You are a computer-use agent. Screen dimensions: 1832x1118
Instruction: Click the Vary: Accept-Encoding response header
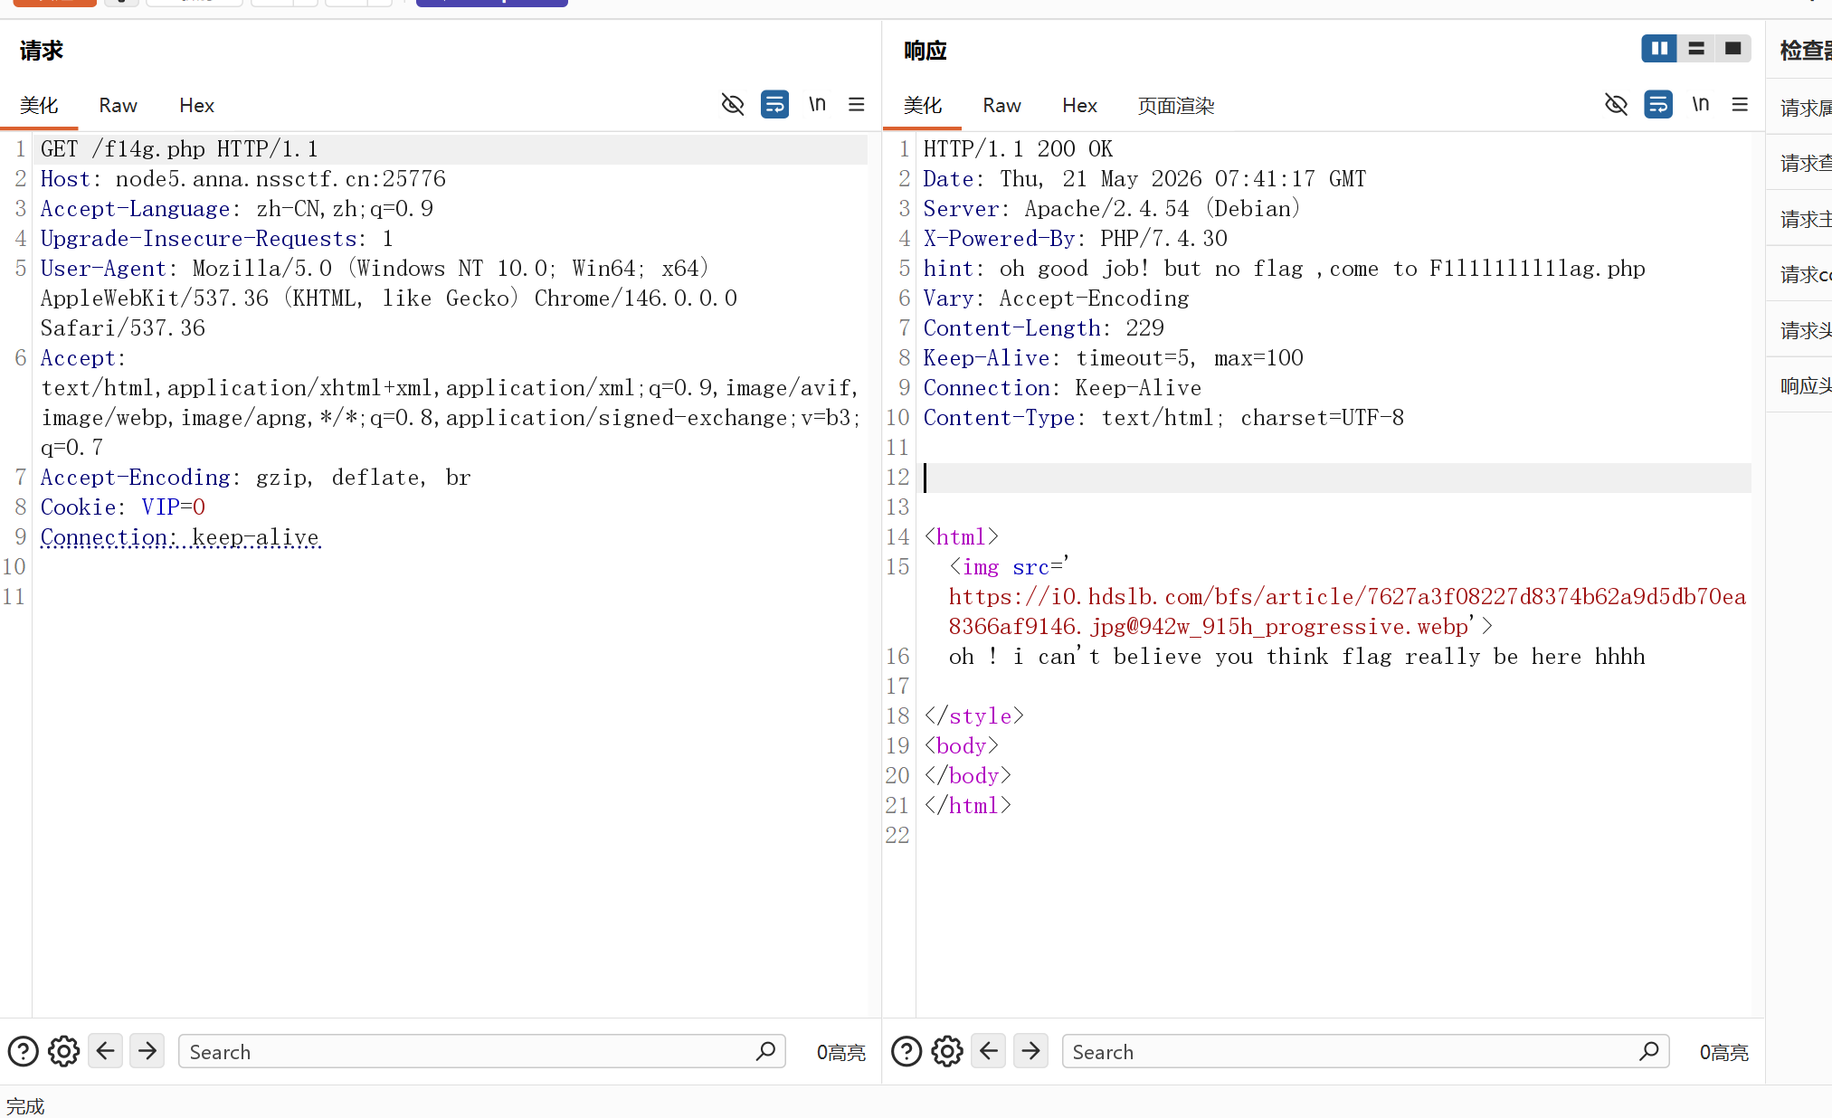coord(1056,298)
